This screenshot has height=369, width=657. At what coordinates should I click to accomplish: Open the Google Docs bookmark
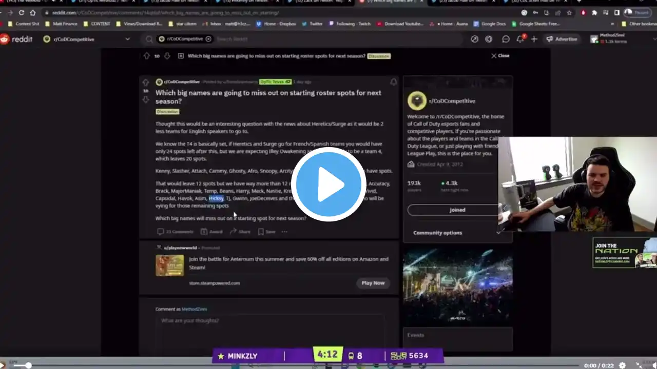pyautogui.click(x=490, y=24)
